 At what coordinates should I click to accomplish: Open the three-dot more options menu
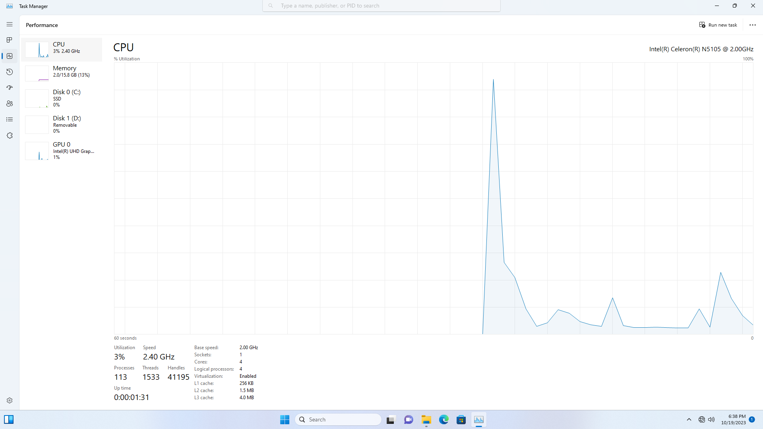(753, 25)
